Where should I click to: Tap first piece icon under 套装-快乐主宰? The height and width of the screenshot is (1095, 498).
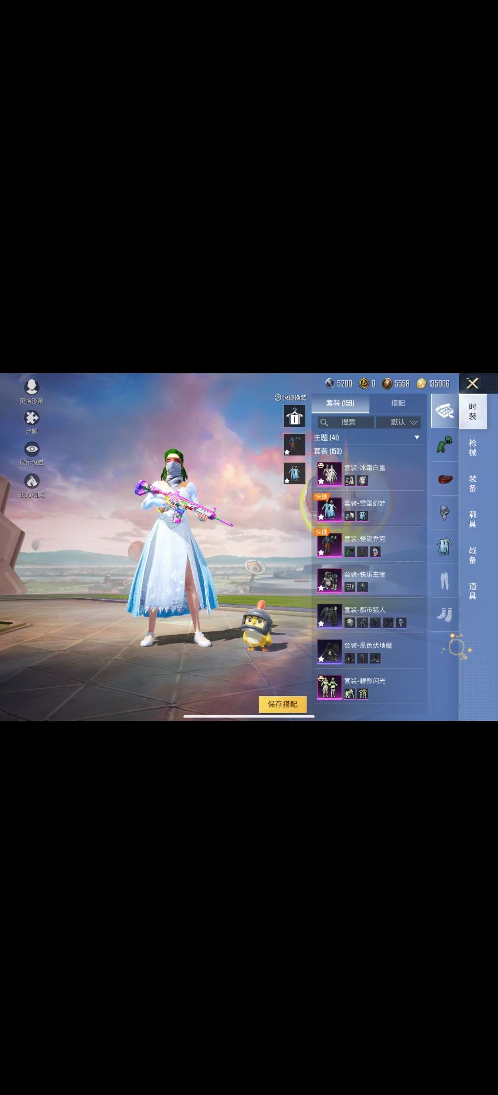tap(350, 587)
